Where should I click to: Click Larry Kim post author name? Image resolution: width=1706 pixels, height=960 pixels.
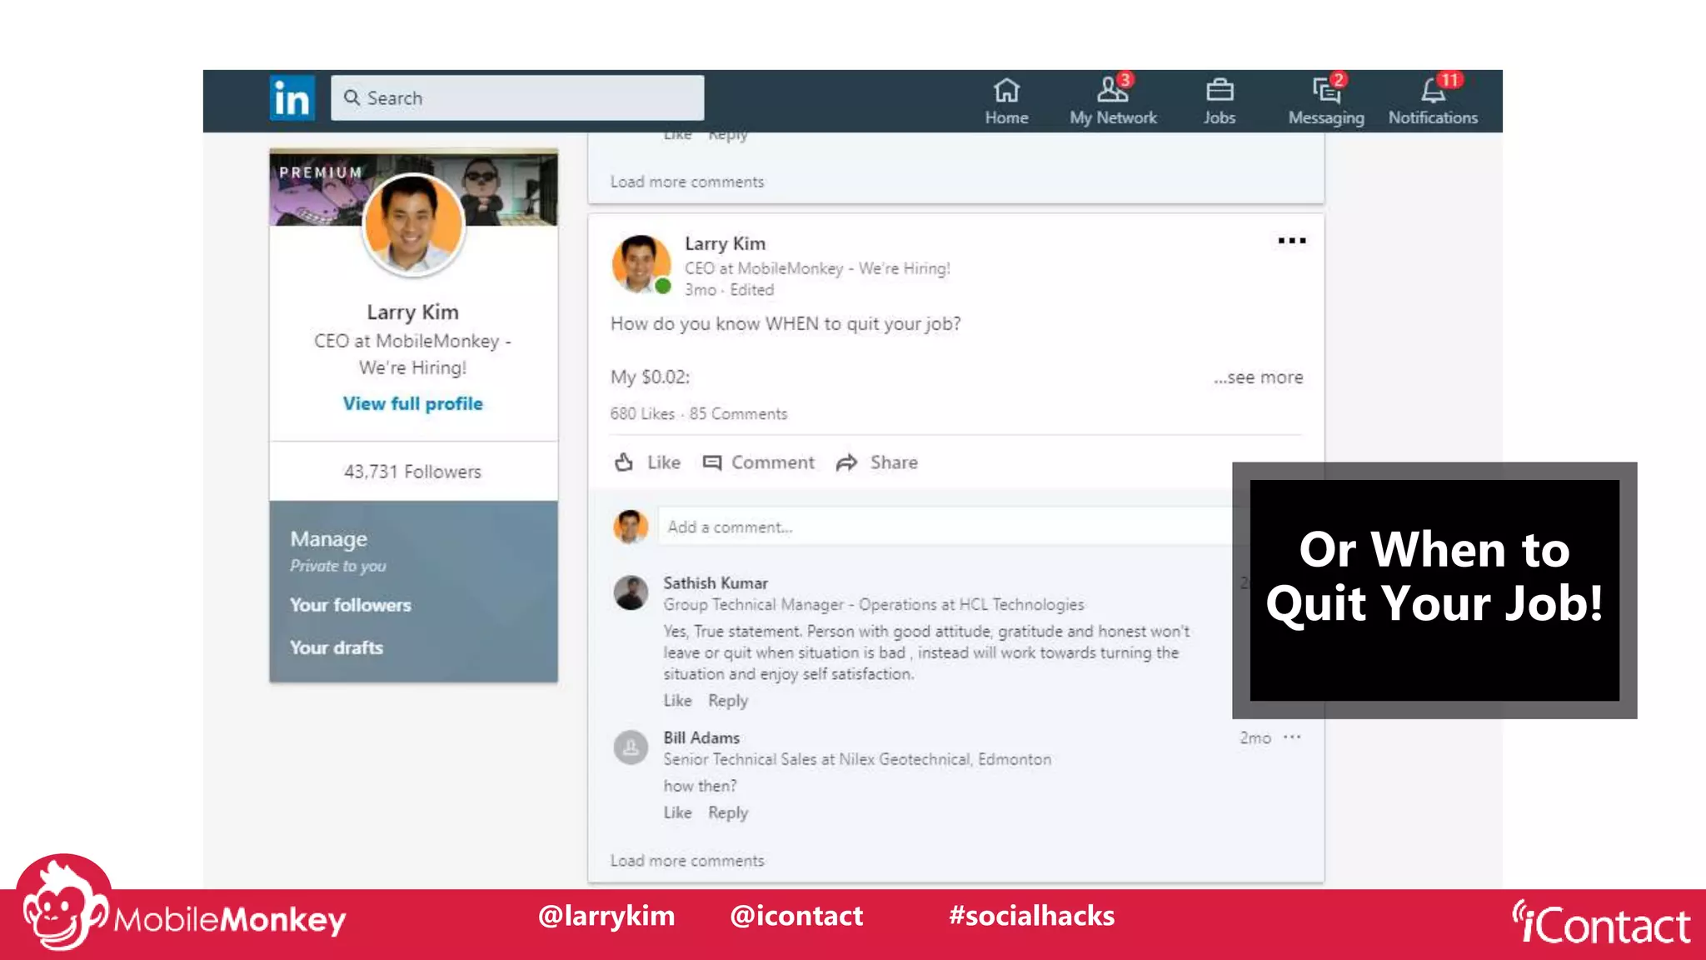pos(725,243)
